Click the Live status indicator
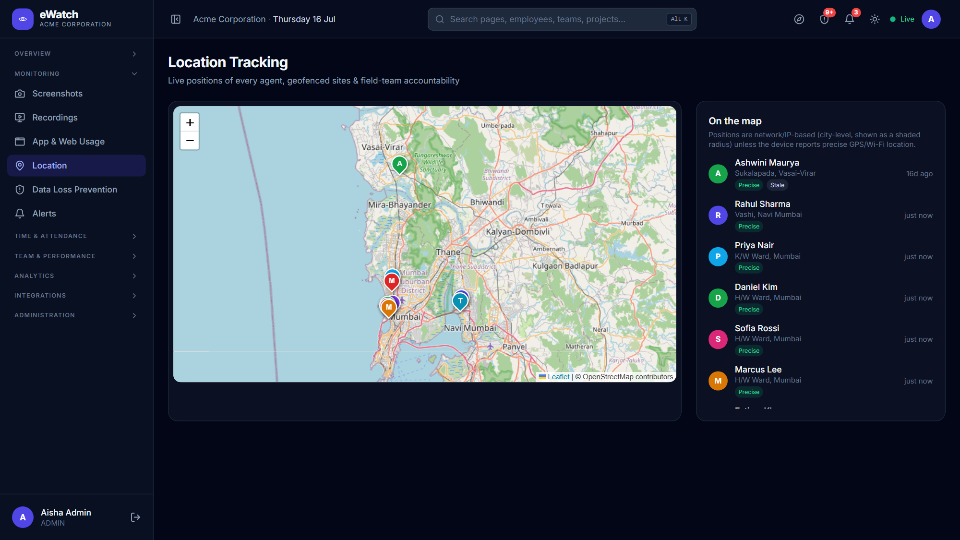This screenshot has height=540, width=960. [902, 19]
